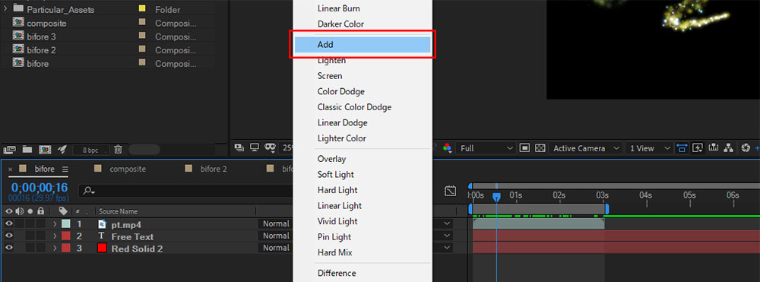Click the Interpret Footage icon in Project panel
Viewport: 760px width, 282px height.
(x=11, y=150)
